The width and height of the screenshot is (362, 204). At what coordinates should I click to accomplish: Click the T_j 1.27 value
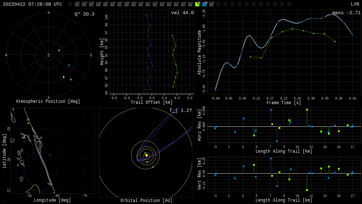click(x=180, y=110)
